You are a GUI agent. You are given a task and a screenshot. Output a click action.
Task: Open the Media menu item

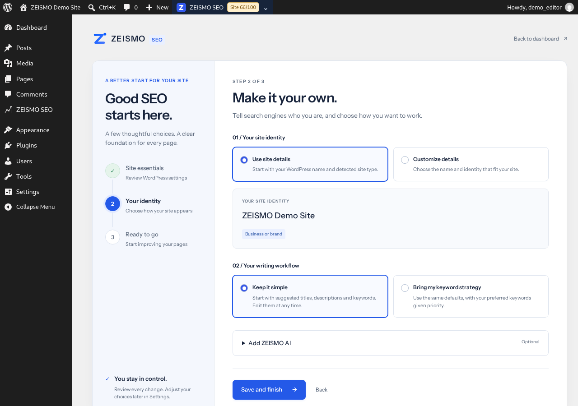[x=36, y=63]
